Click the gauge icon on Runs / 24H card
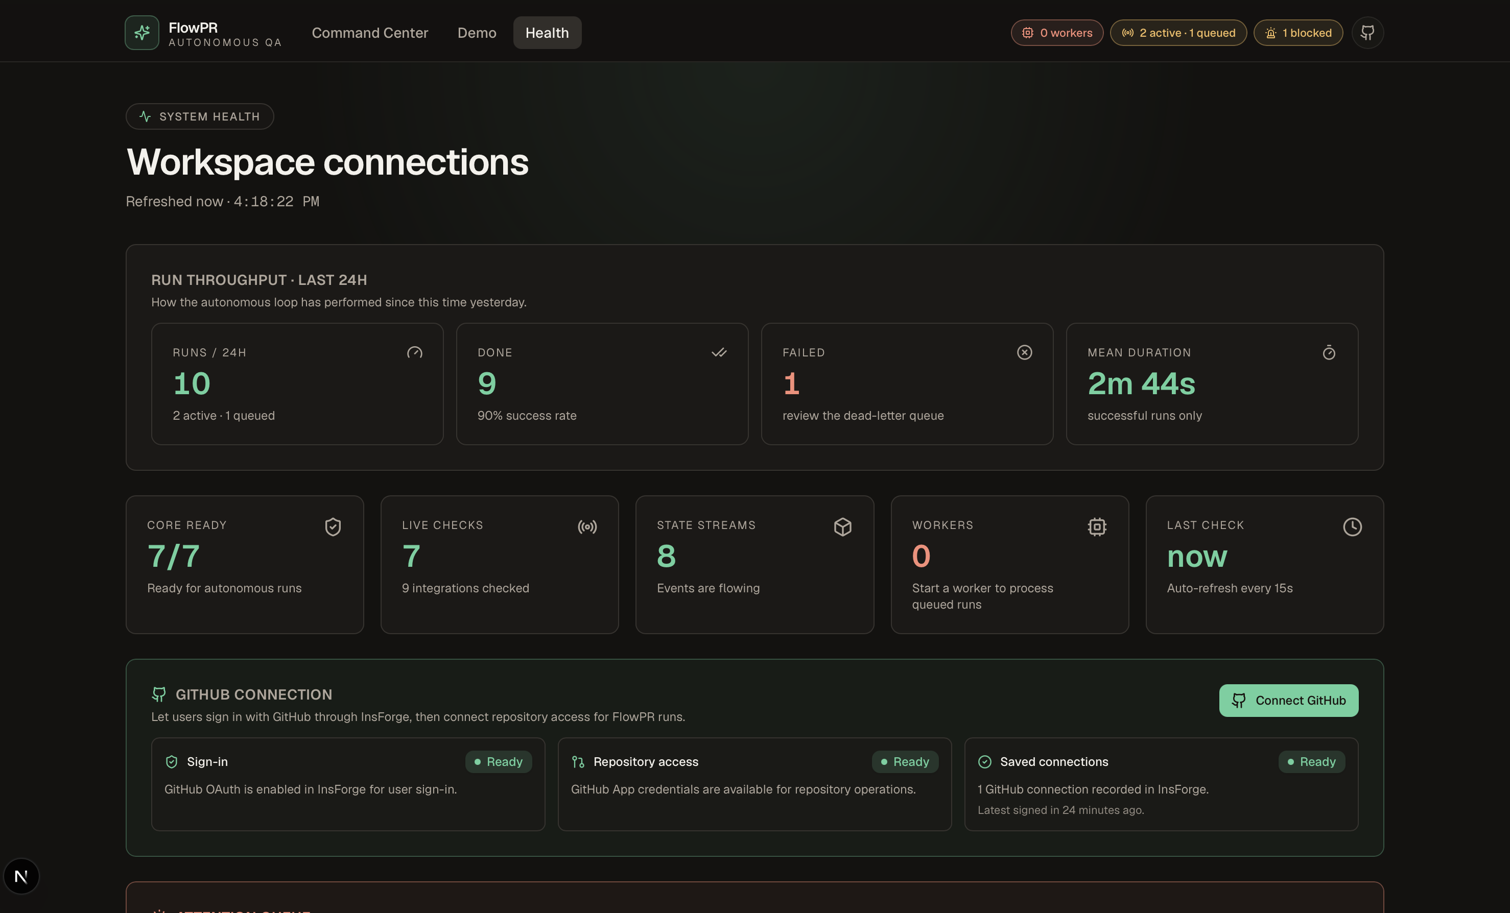 point(415,352)
